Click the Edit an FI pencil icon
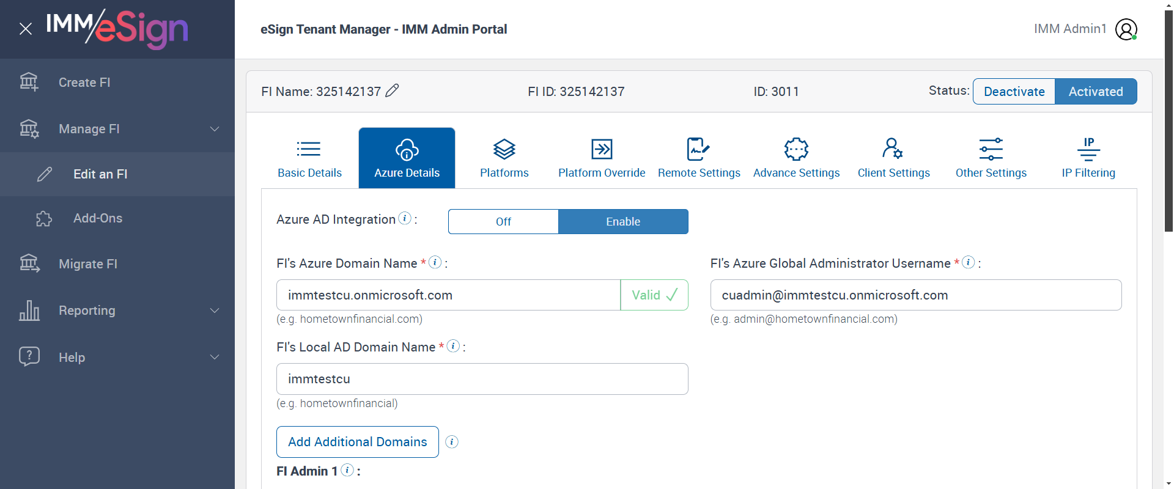 pos(45,174)
